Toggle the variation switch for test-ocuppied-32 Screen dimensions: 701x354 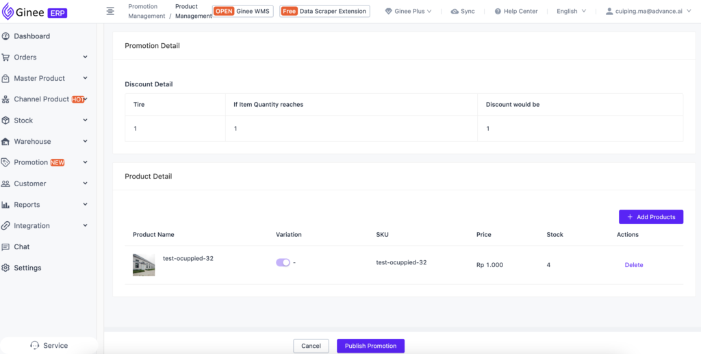(x=283, y=262)
